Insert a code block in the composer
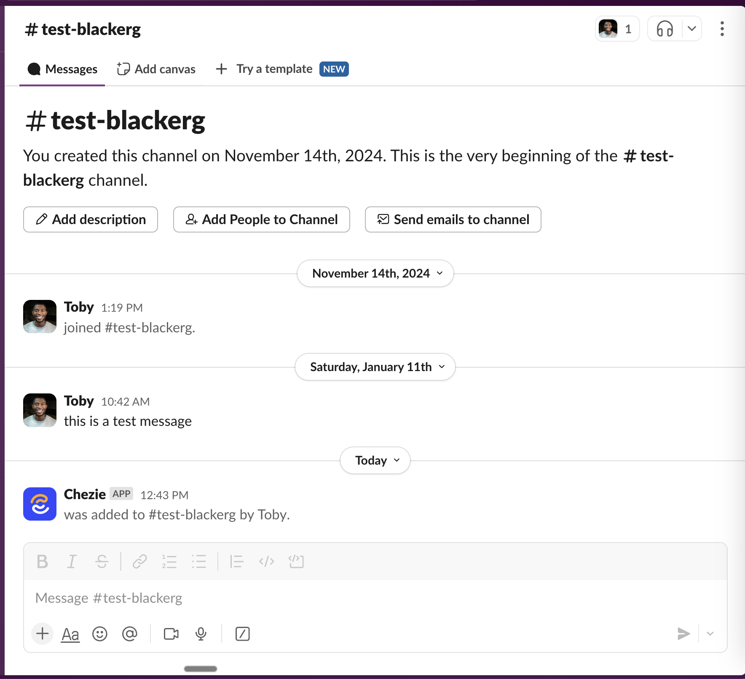Screen dimensions: 745x679 tap(296, 561)
